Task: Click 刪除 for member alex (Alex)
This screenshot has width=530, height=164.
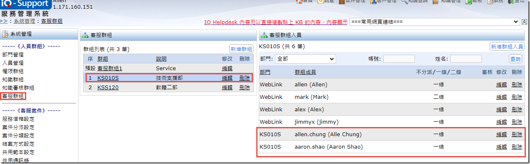Action: pyautogui.click(x=517, y=109)
